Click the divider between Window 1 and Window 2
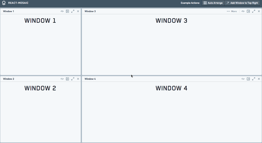Image resolution: width=262 pixels, height=143 pixels. pyautogui.click(x=41, y=76)
